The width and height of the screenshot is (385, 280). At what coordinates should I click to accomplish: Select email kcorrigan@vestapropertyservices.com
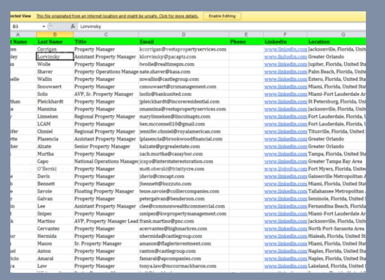(184, 50)
